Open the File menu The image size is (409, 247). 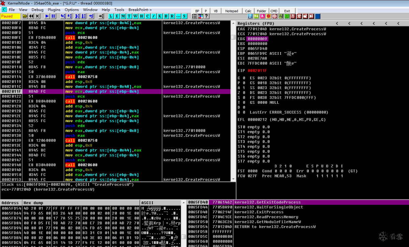[12, 10]
